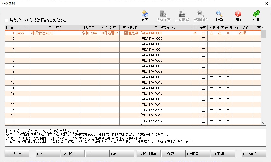Click the 給与処理 column header
271x162 pixels.
click(109, 27)
